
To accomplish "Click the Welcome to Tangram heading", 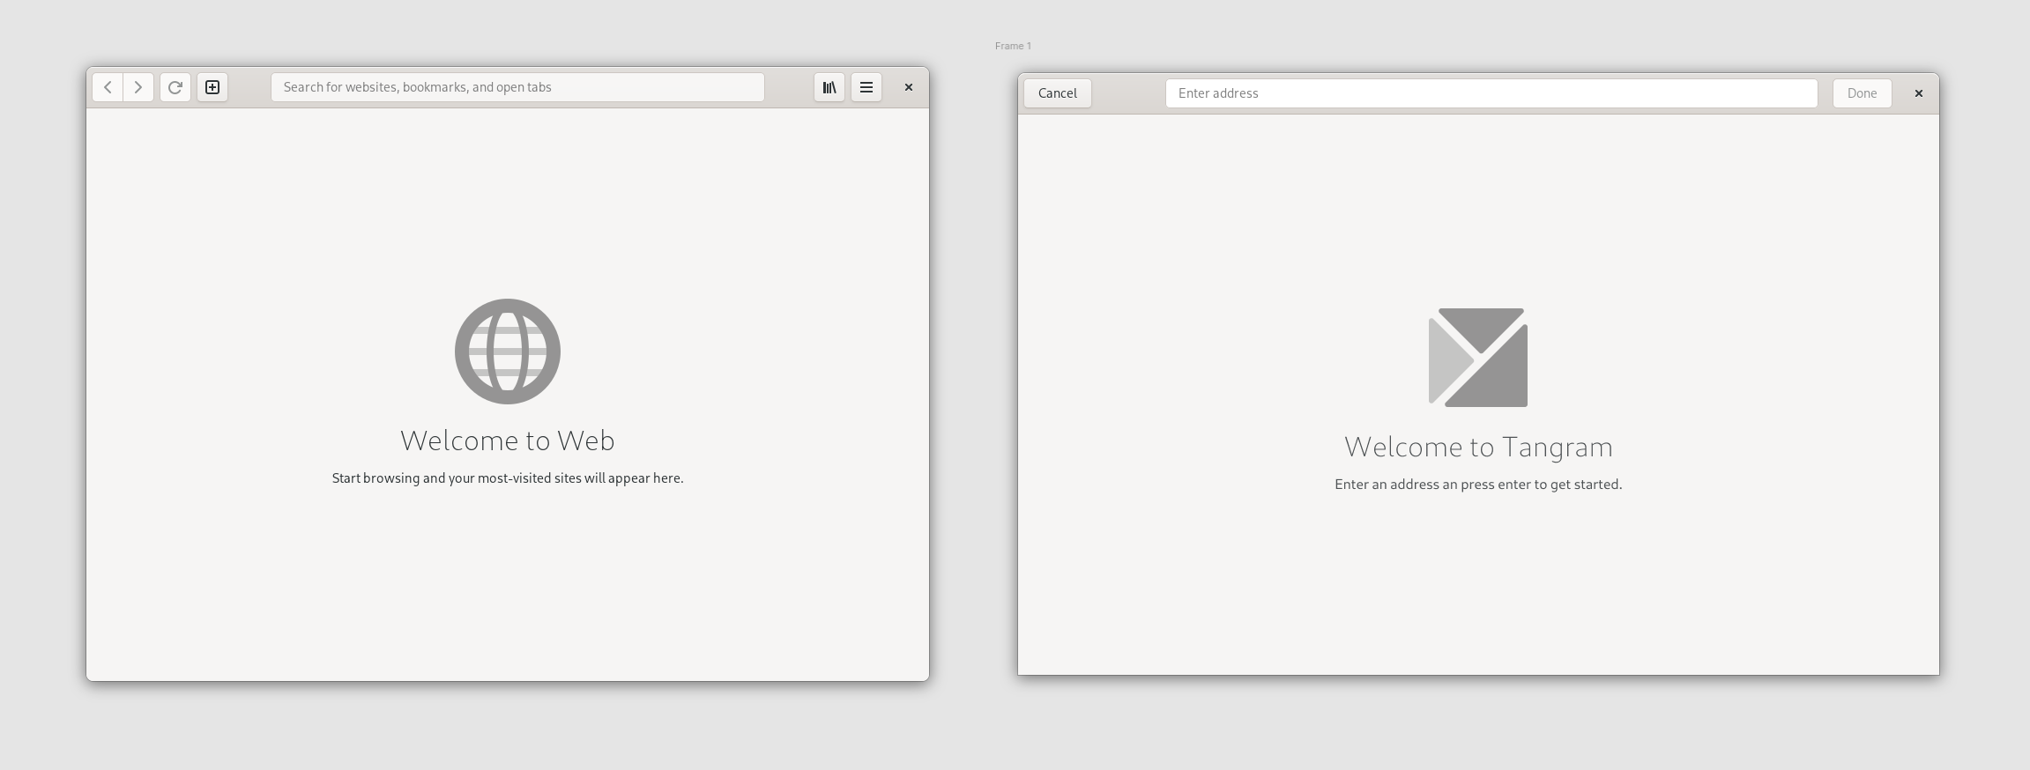I will click(1478, 447).
